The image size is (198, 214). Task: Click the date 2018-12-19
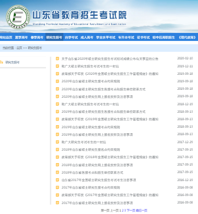(185, 104)
